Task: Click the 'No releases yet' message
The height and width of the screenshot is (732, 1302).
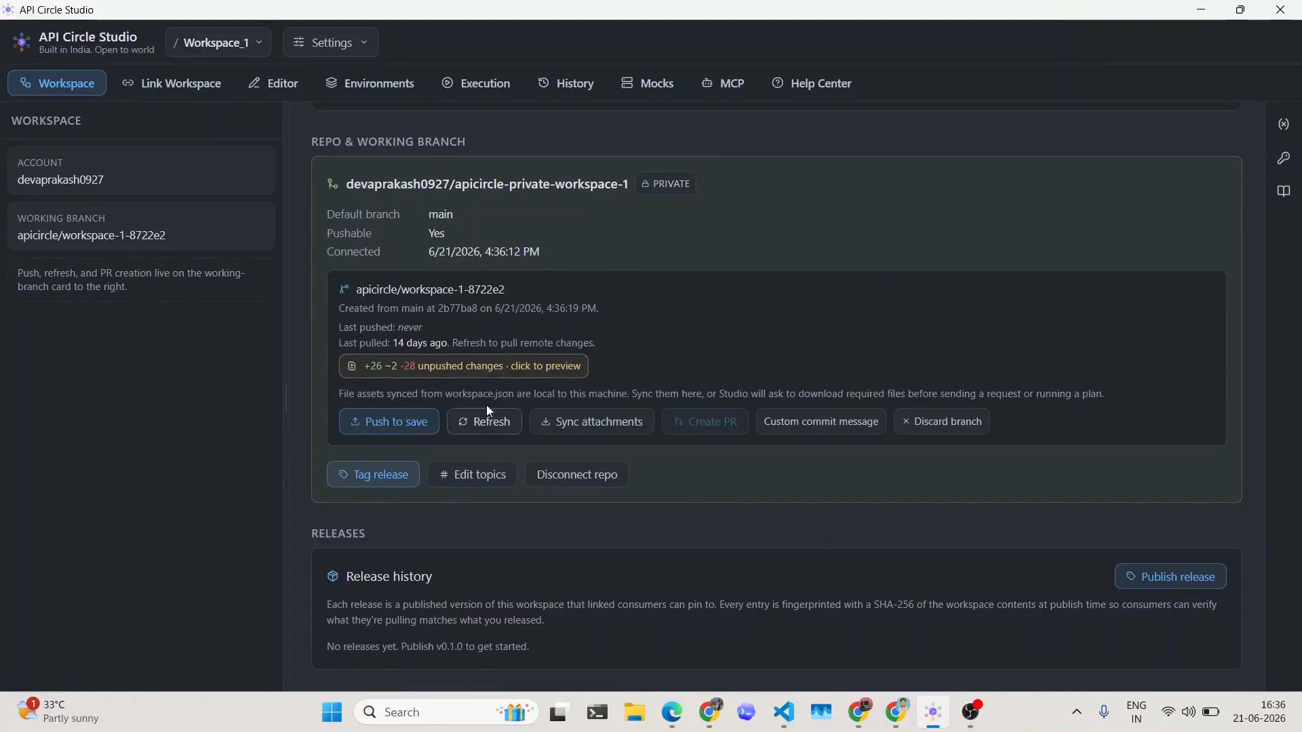Action: click(428, 647)
